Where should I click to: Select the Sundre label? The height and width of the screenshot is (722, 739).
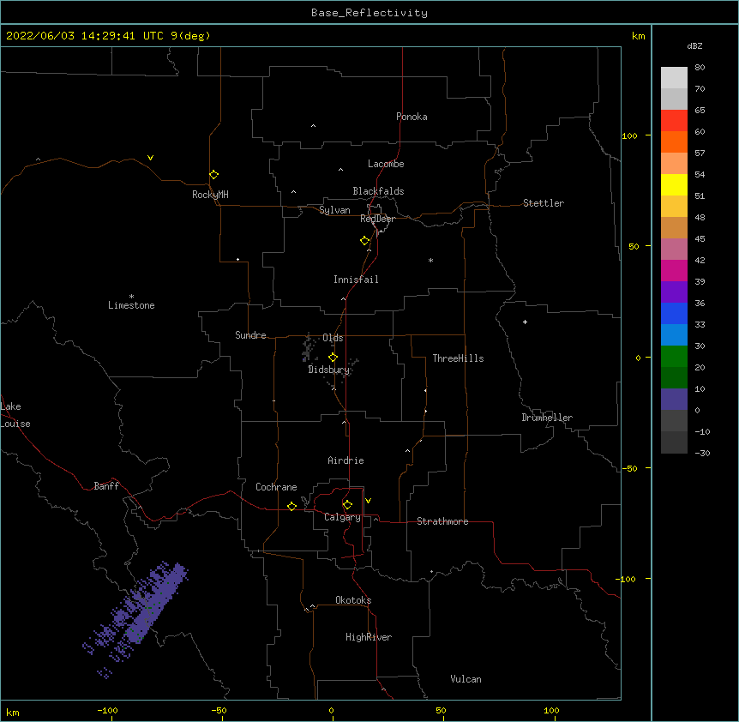pos(250,335)
